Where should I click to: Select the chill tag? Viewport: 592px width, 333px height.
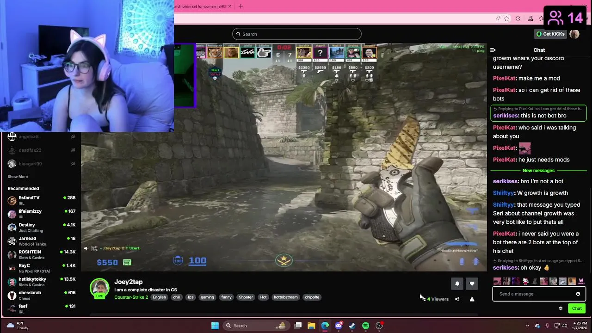[x=177, y=297]
